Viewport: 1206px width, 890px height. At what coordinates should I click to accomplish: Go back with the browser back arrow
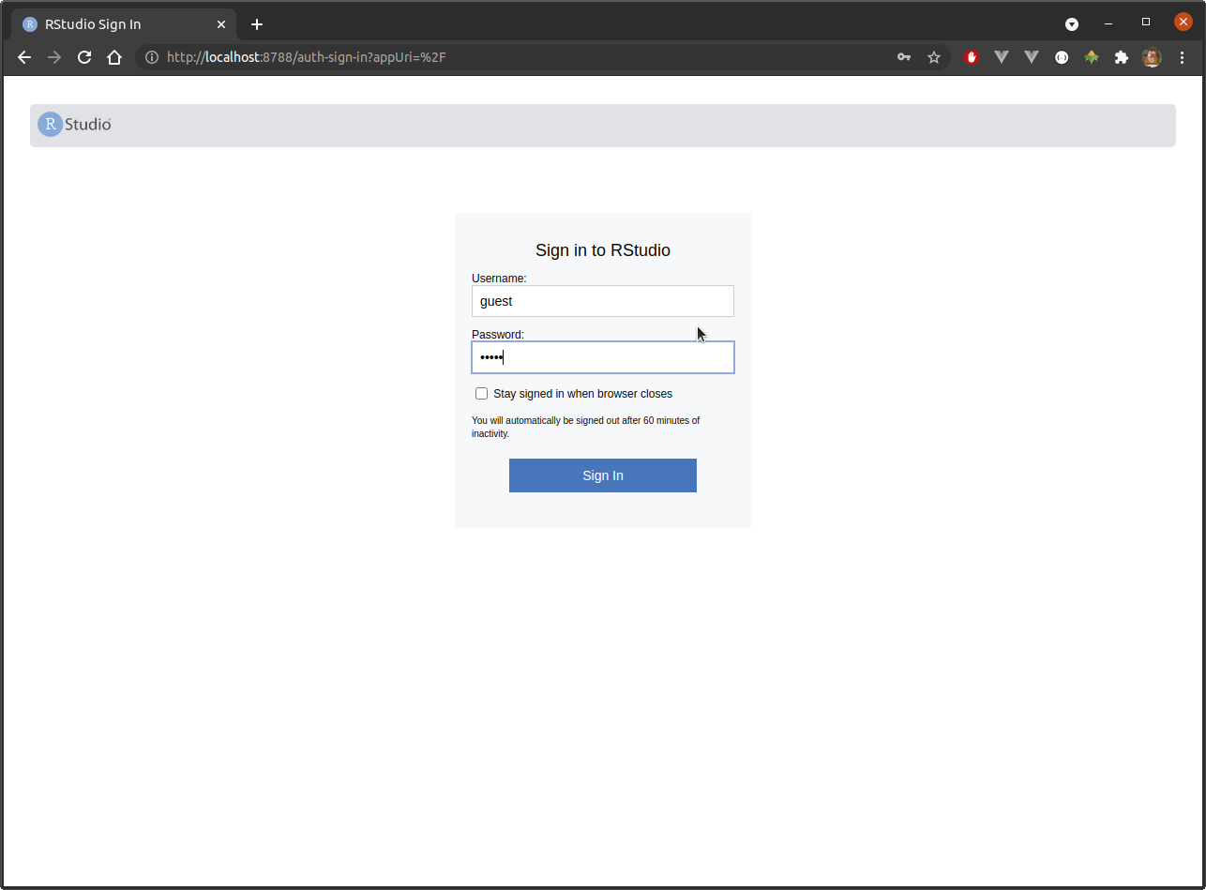(x=24, y=57)
